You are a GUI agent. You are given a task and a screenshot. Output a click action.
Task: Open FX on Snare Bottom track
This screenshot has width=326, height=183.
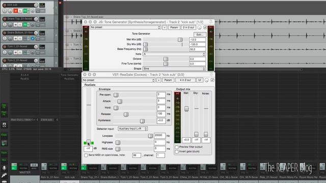(25, 39)
